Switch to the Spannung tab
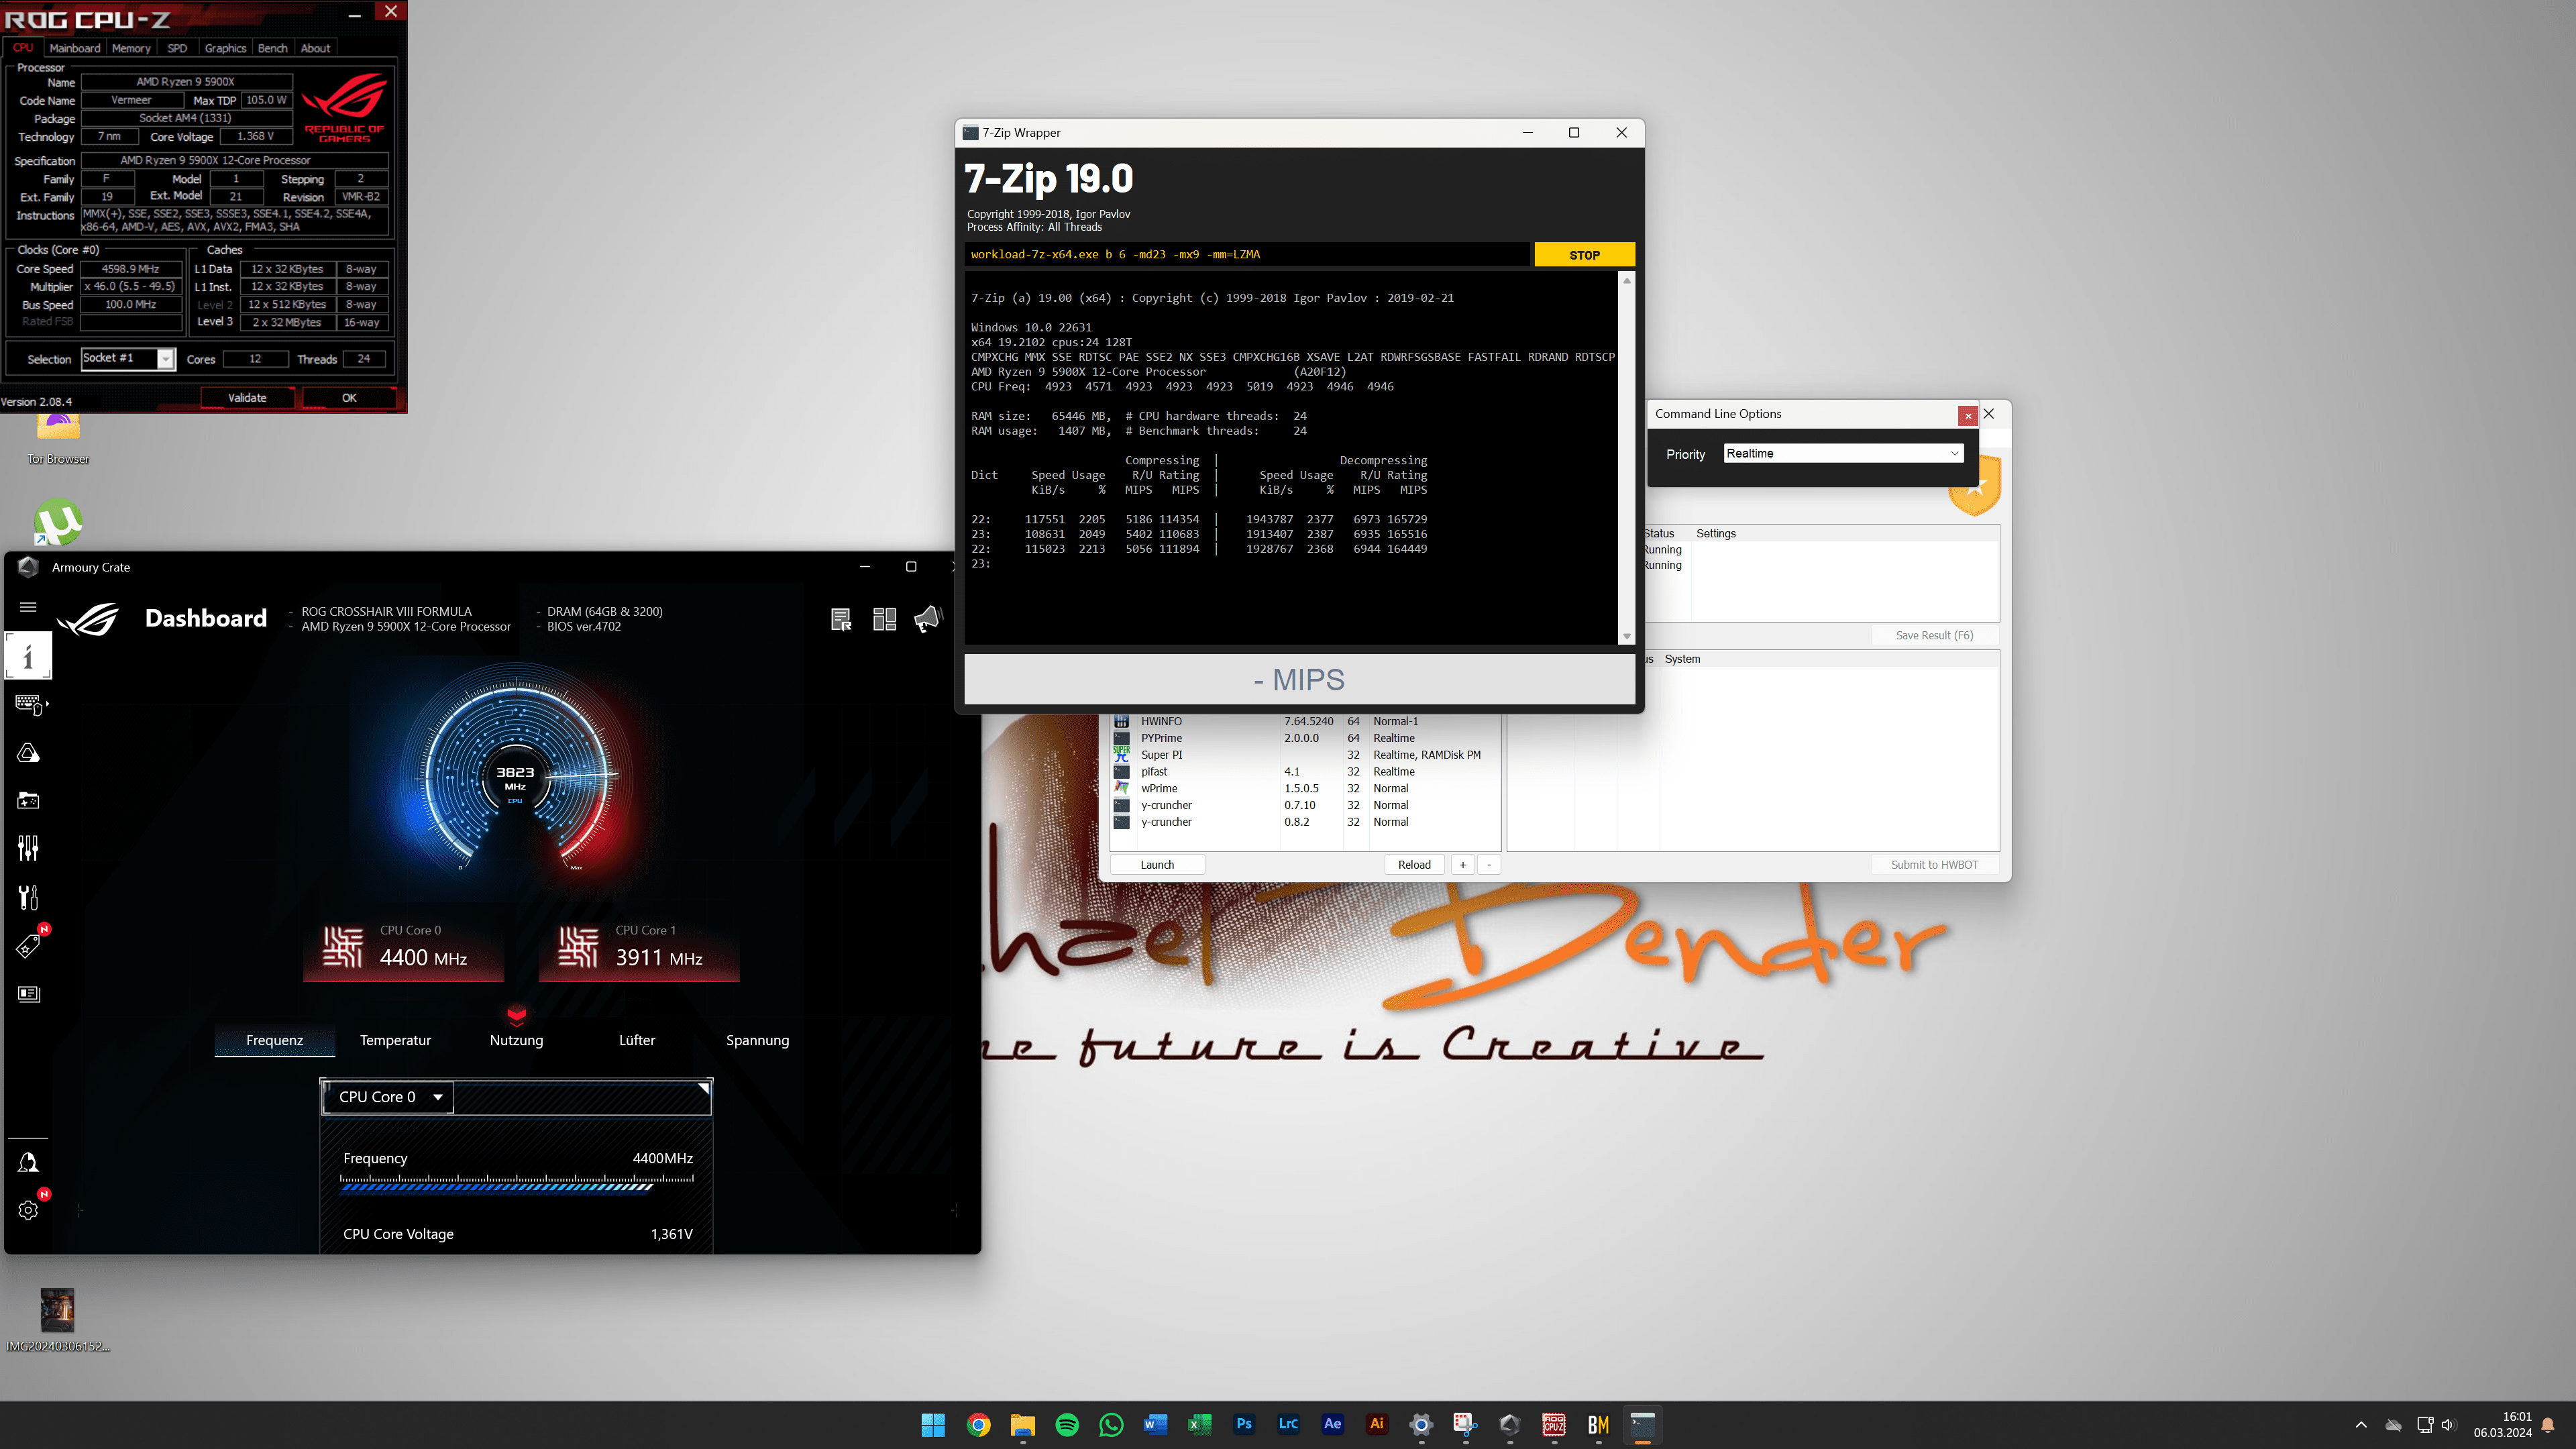 (x=757, y=1040)
